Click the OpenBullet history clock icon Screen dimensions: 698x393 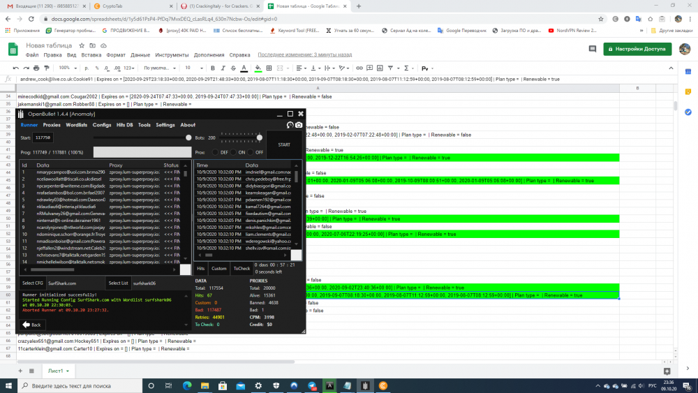point(290,125)
